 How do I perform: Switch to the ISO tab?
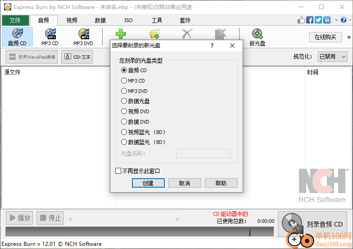pos(129,20)
